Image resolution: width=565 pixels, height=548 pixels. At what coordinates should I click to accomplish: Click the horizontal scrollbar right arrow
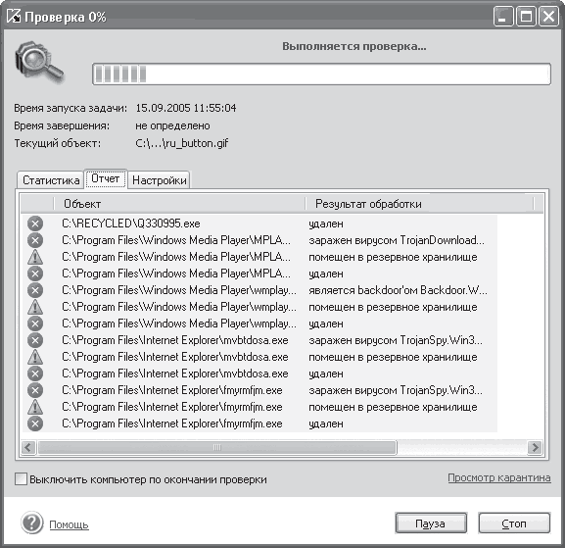coord(535,447)
